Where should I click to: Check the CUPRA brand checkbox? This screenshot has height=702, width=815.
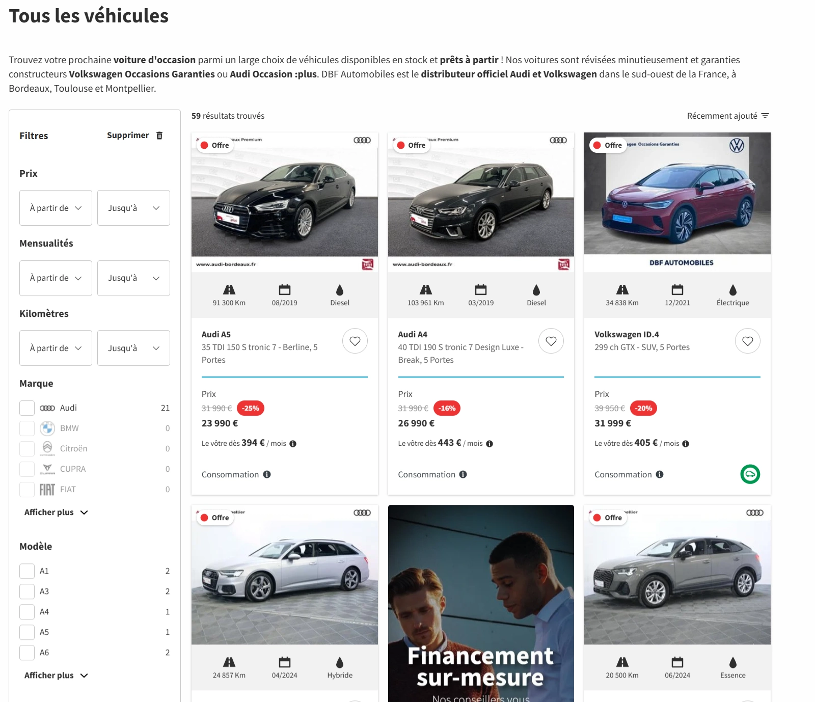click(27, 469)
